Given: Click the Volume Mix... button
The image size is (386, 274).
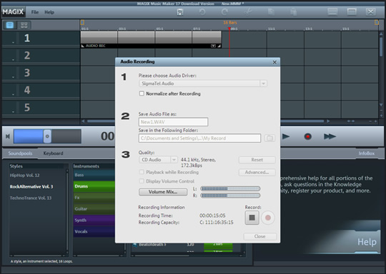Looking at the screenshot, I should [163, 192].
